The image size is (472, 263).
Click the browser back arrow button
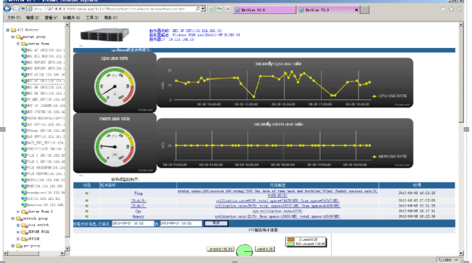(7, 9)
